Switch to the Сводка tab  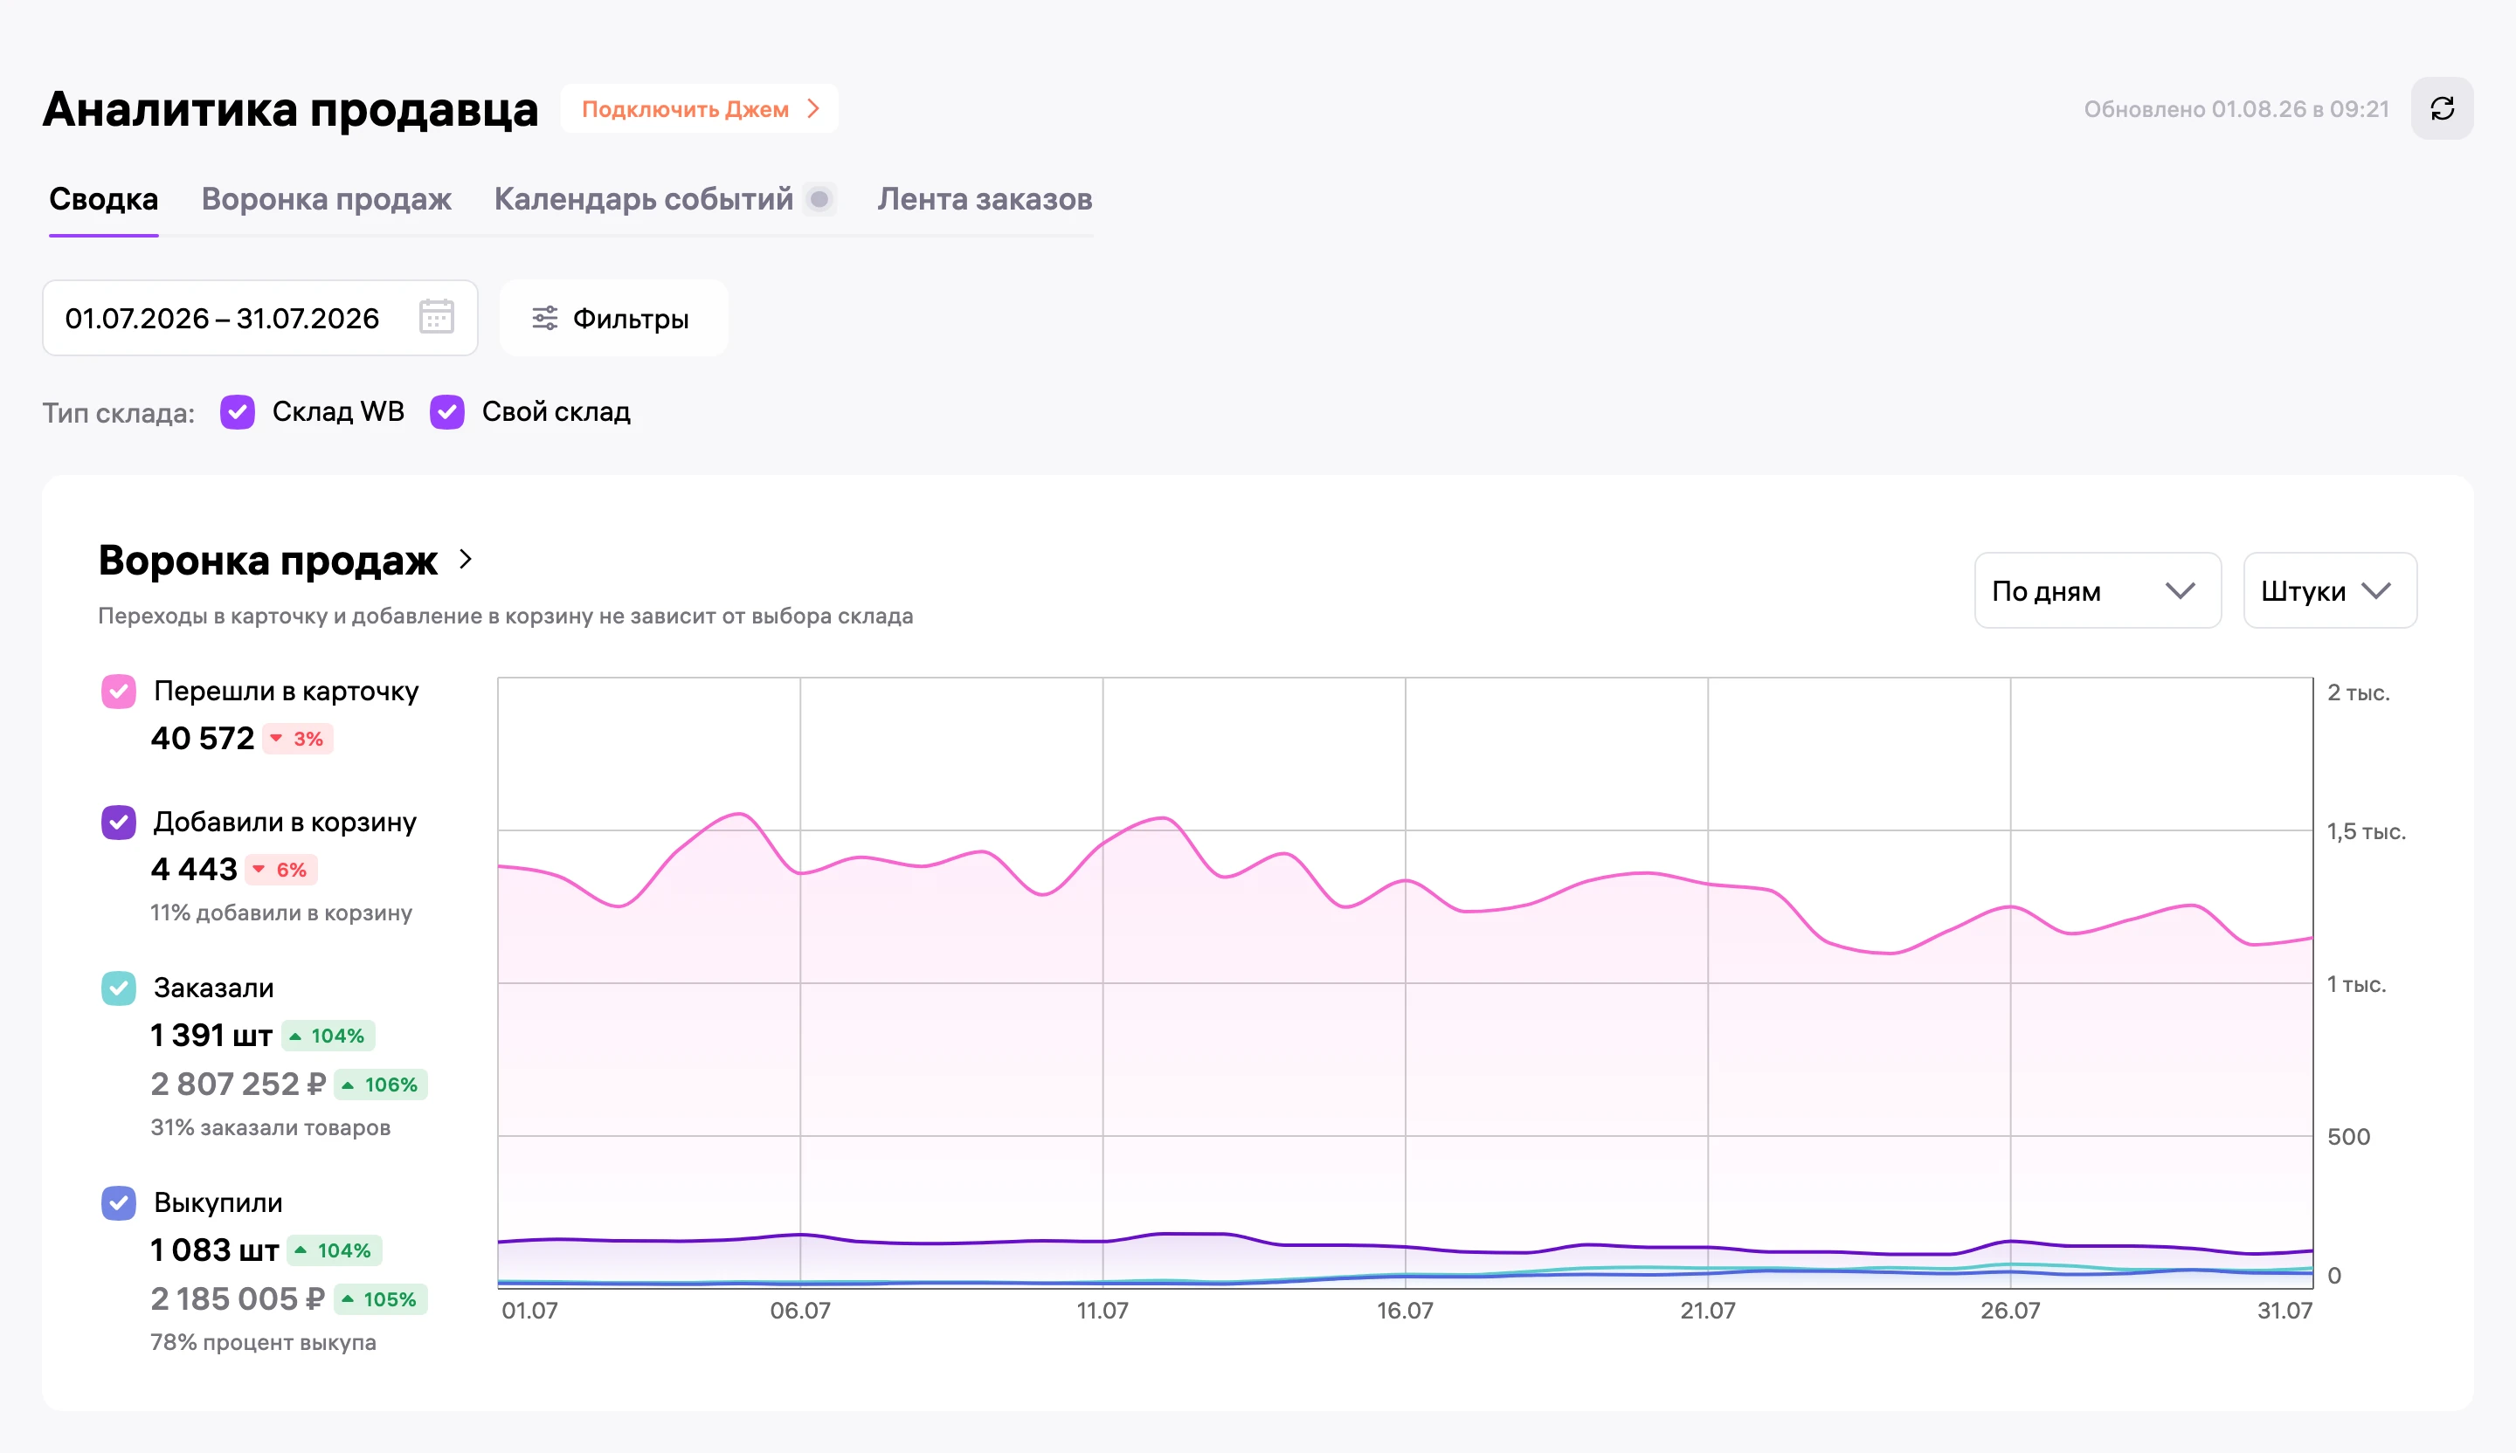tap(104, 200)
